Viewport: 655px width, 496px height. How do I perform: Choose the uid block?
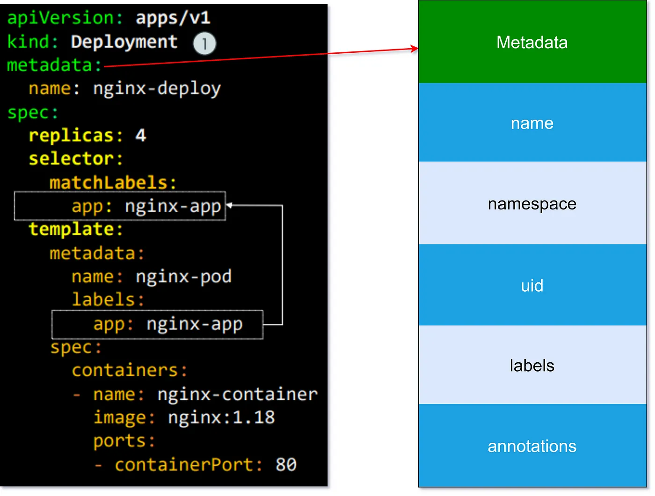tap(532, 285)
